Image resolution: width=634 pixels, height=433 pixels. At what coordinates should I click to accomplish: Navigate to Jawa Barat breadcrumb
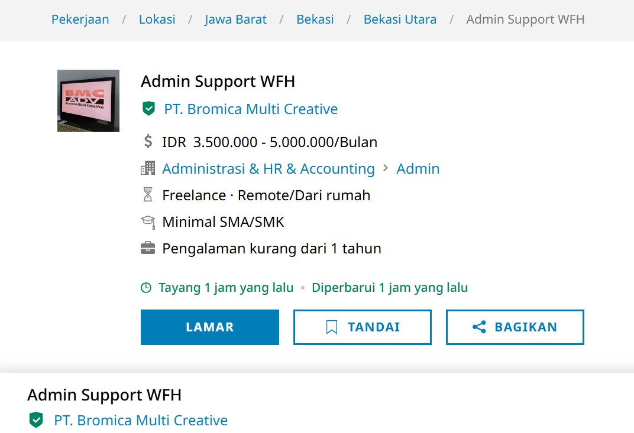[235, 19]
